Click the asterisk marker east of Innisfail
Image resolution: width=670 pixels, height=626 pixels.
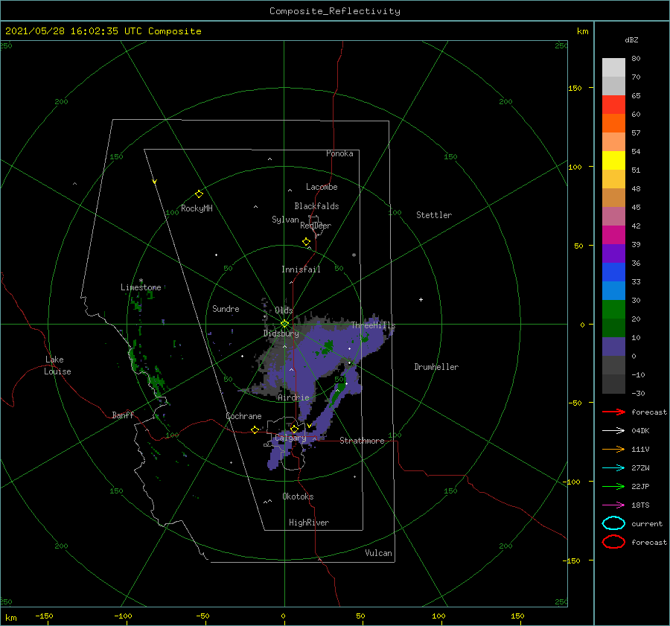click(354, 255)
